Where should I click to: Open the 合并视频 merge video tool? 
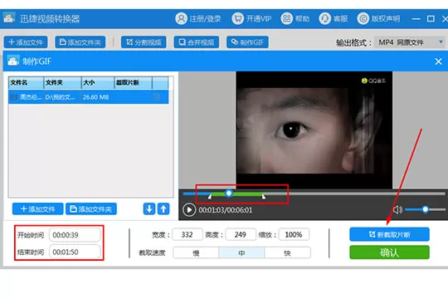197,42
